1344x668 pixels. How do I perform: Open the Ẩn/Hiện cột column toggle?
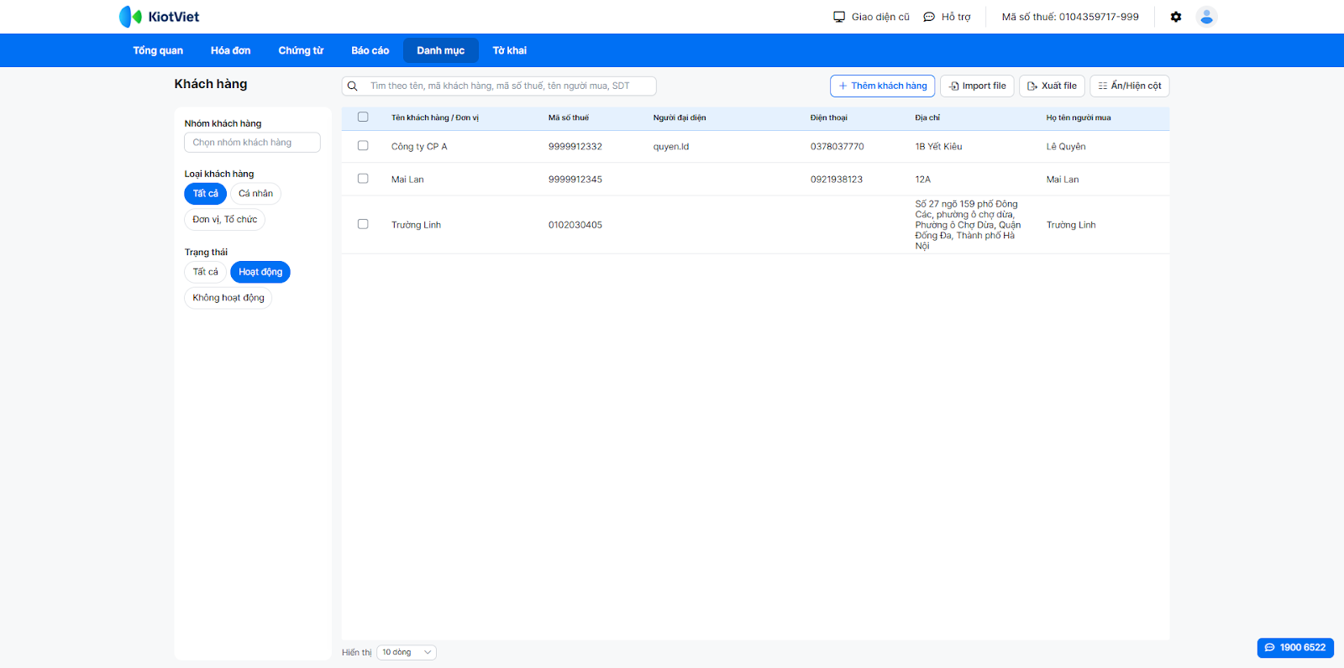pos(1129,86)
